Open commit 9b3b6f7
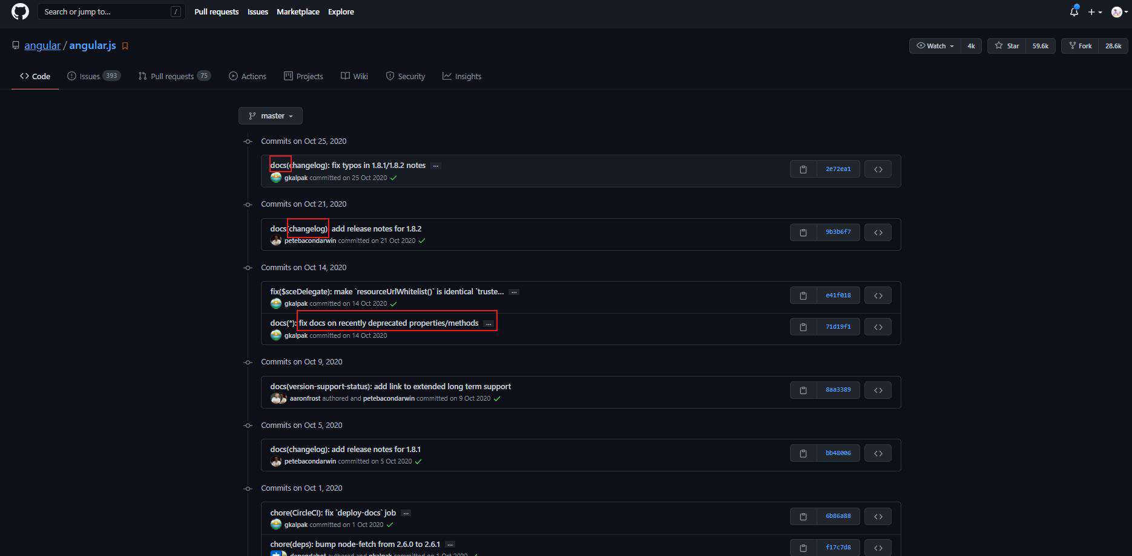This screenshot has width=1132, height=556. 838,232
